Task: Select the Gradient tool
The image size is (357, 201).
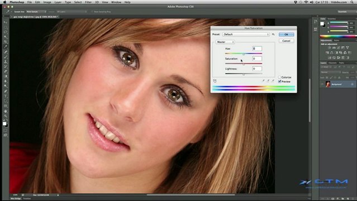Action: [x=6, y=76]
